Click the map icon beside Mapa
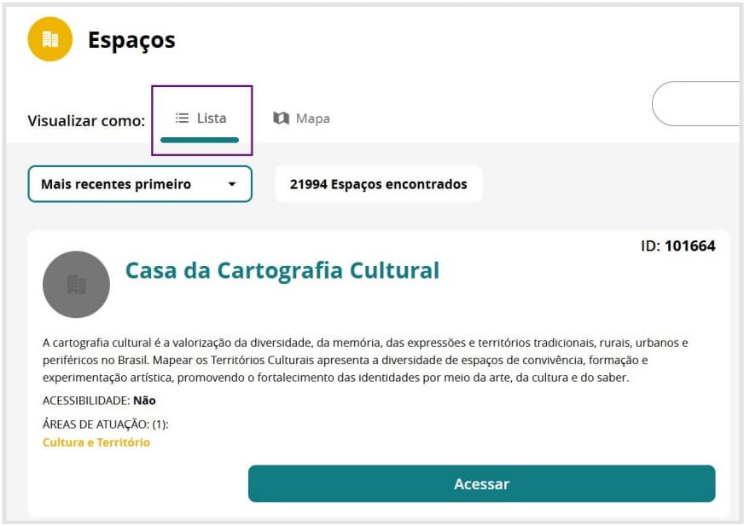The width and height of the screenshot is (744, 526). point(281,118)
